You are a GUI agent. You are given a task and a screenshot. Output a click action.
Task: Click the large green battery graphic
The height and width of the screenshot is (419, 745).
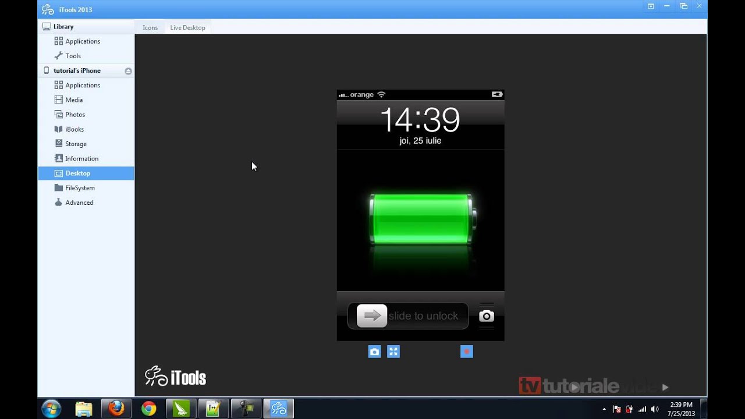(x=423, y=219)
